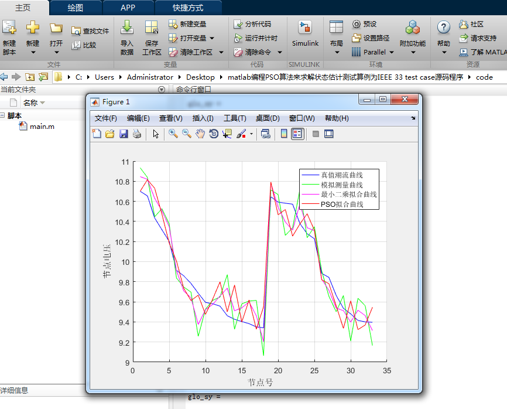Click Show Plot Tools and Dock Figure icon
The width and height of the screenshot is (507, 409).
point(329,134)
